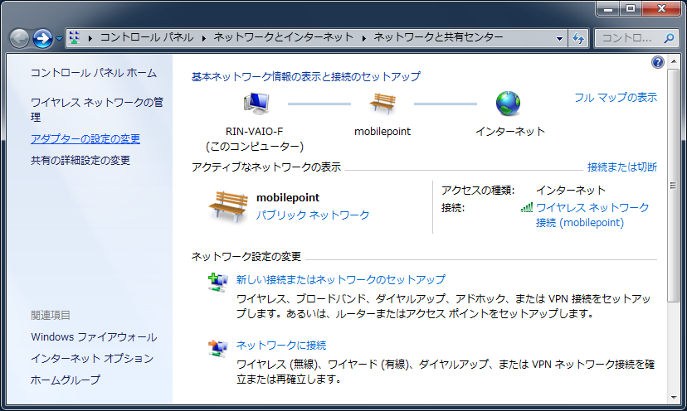Click the new connection setup icon
The image size is (687, 411).
[217, 283]
